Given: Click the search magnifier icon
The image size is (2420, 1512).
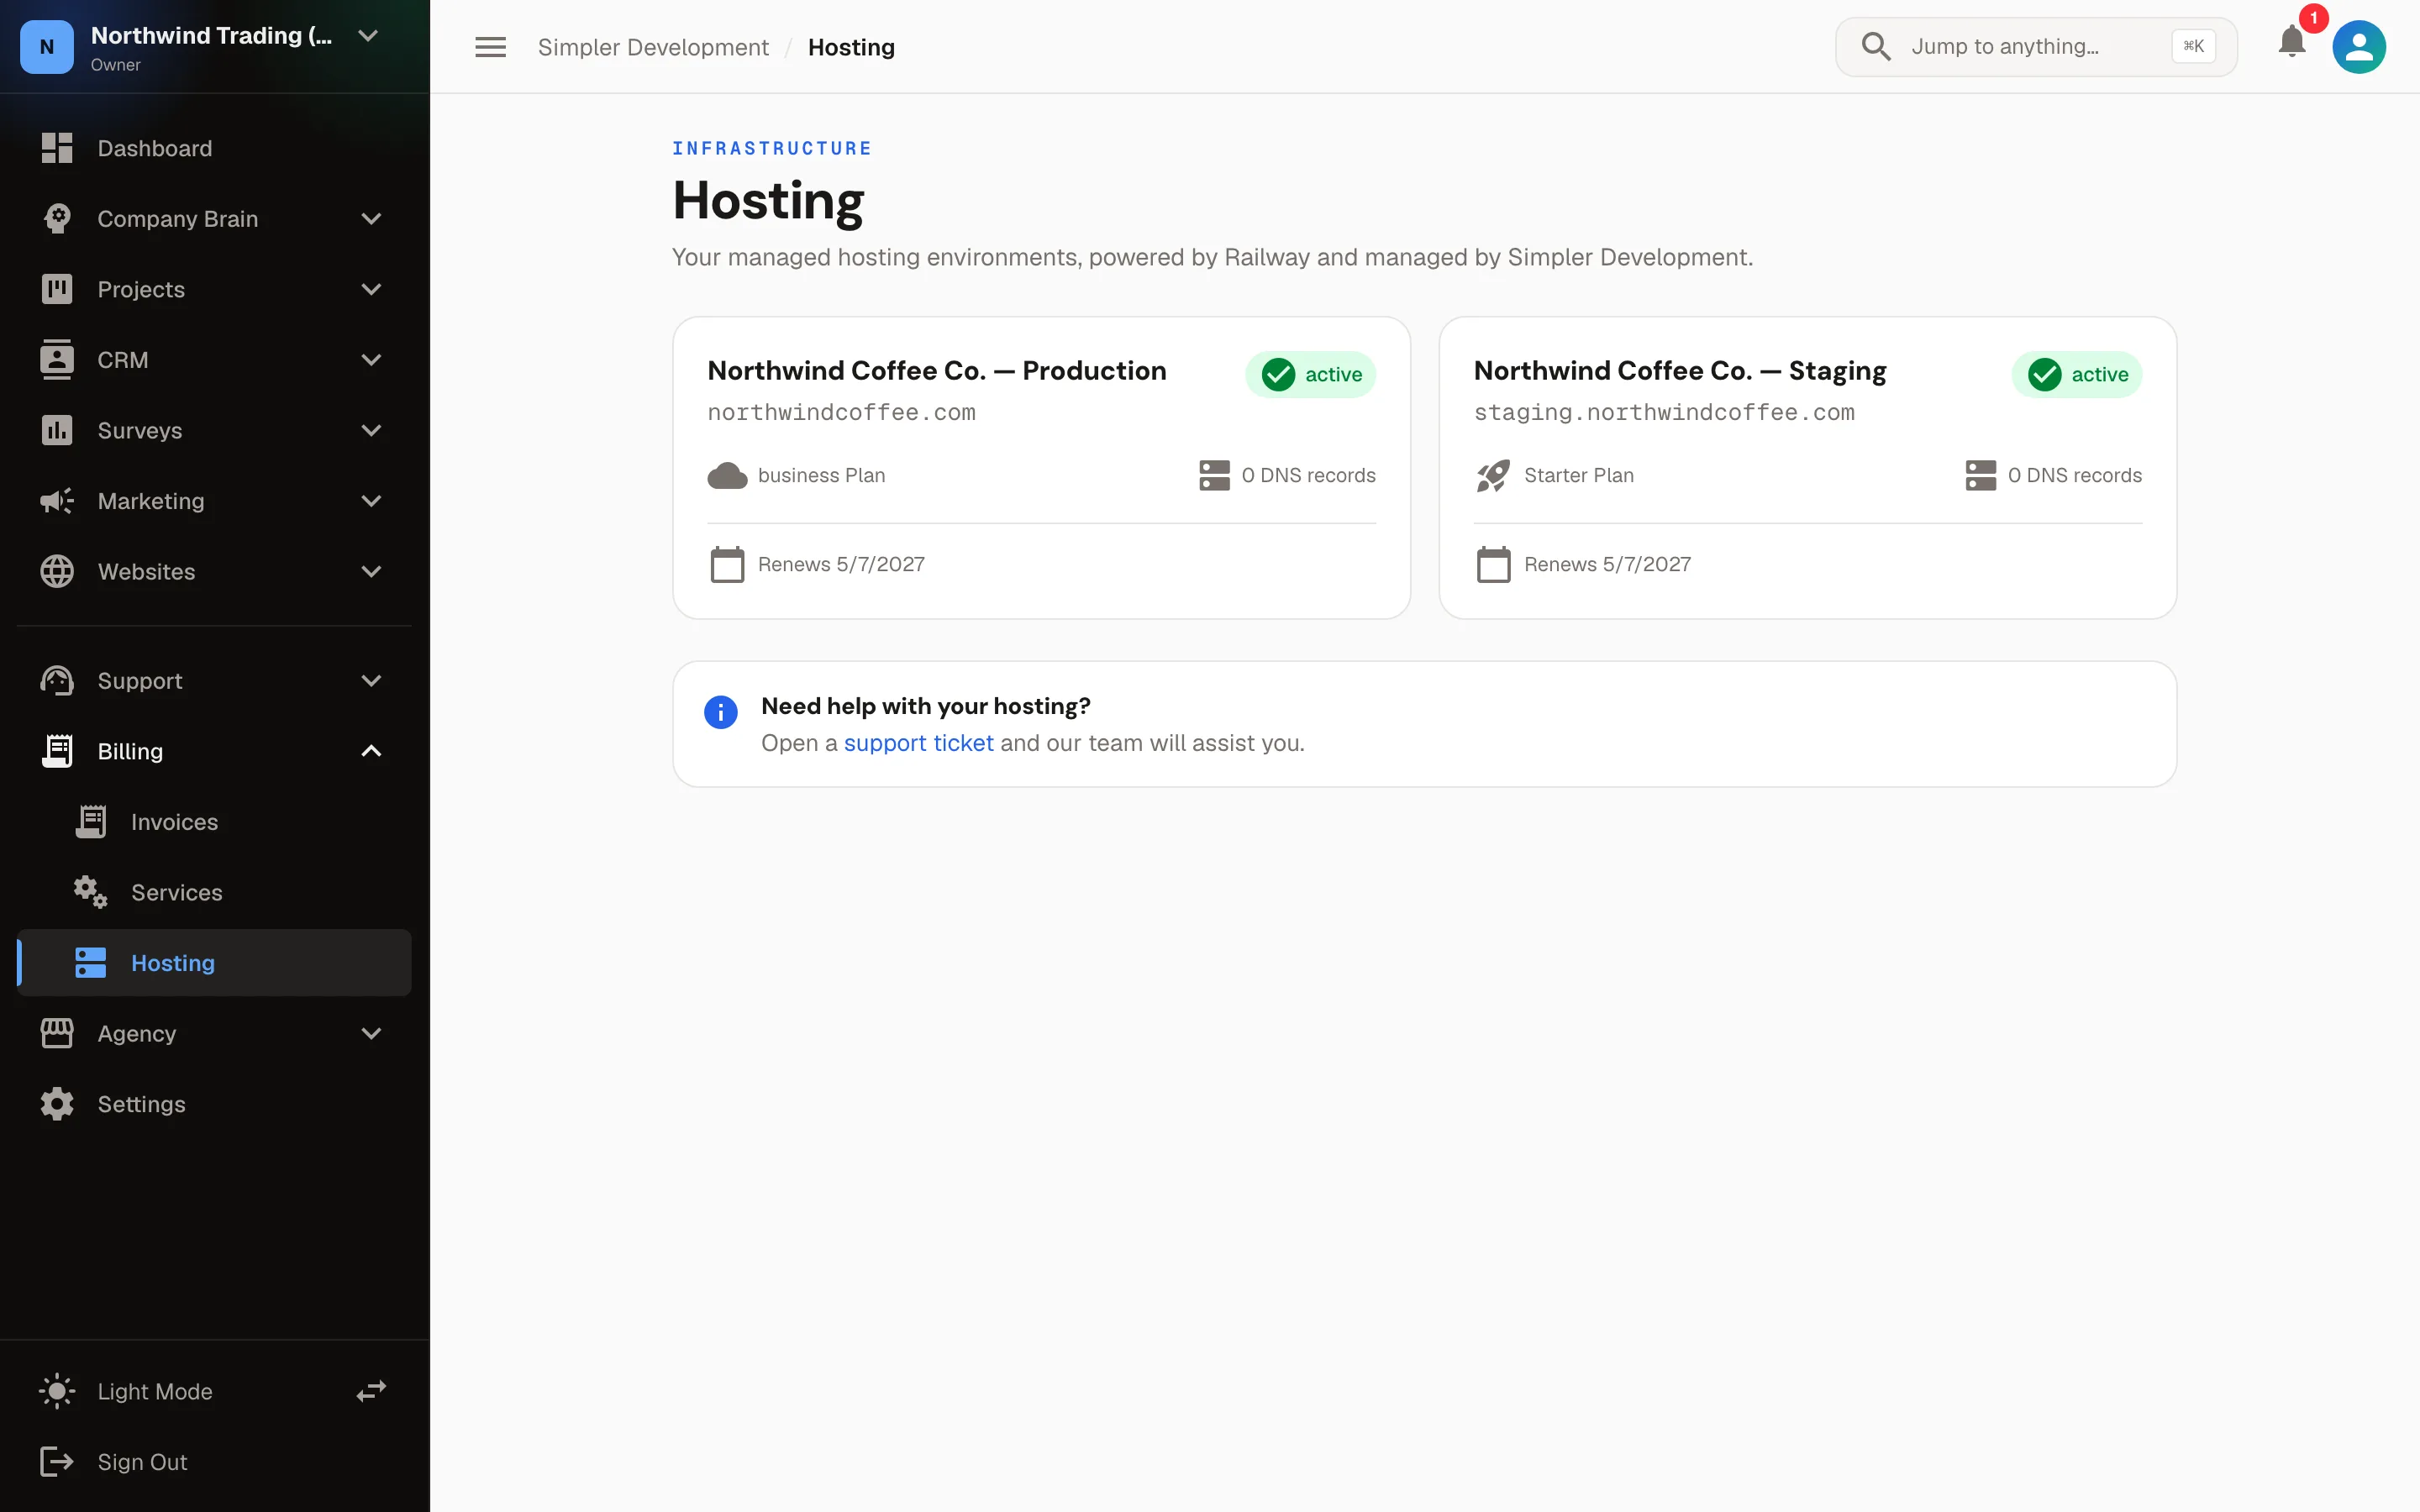Looking at the screenshot, I should tap(1876, 46).
